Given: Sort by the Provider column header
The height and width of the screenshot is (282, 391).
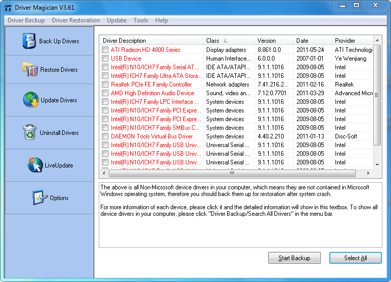Looking at the screenshot, I should (x=352, y=40).
